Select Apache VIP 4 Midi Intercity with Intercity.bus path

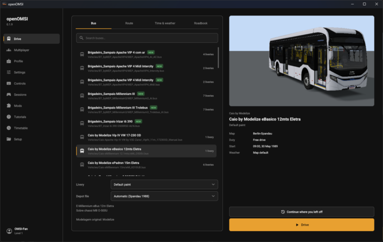pos(146,68)
